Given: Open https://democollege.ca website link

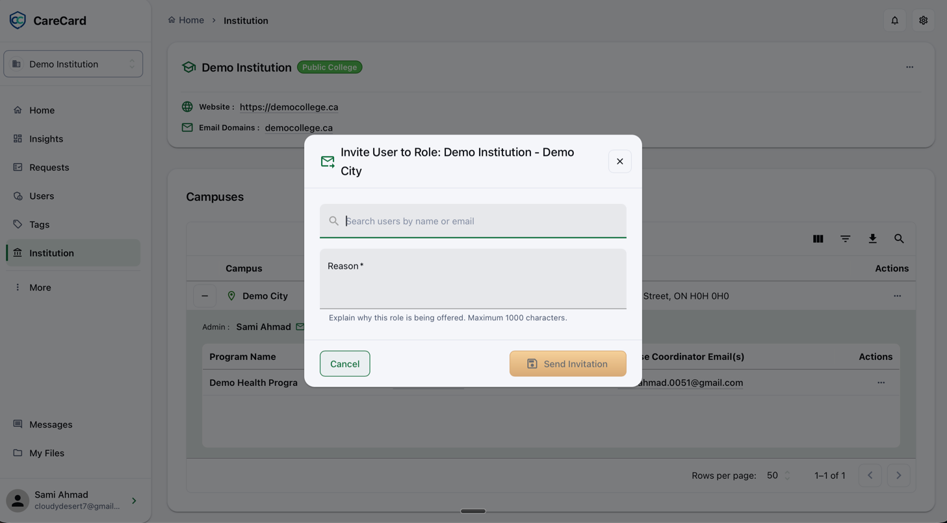Looking at the screenshot, I should [x=289, y=107].
